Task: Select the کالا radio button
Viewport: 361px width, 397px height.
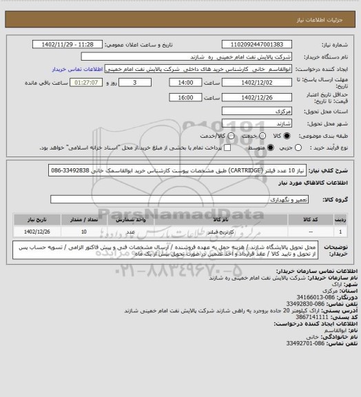Action: (287, 136)
